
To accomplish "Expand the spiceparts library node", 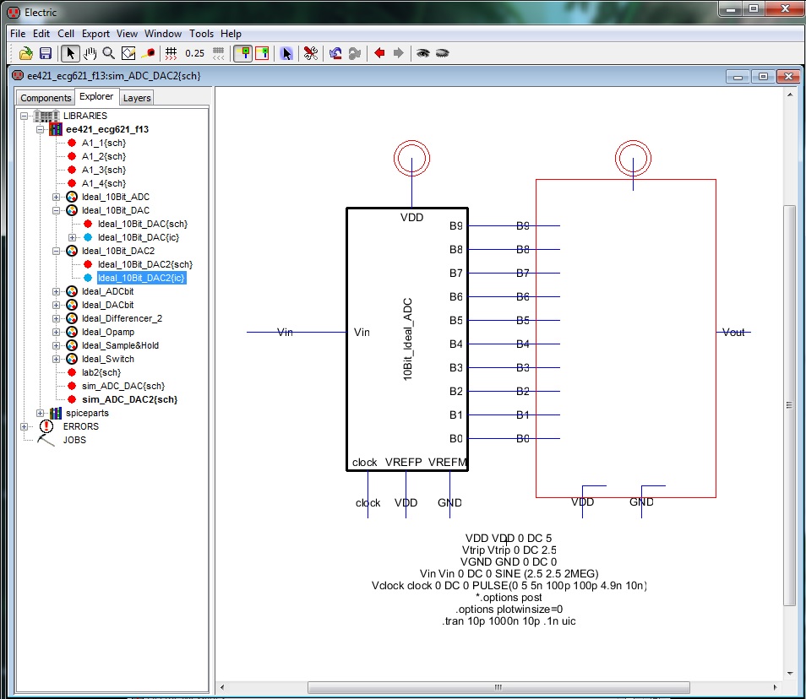I will tap(41, 413).
